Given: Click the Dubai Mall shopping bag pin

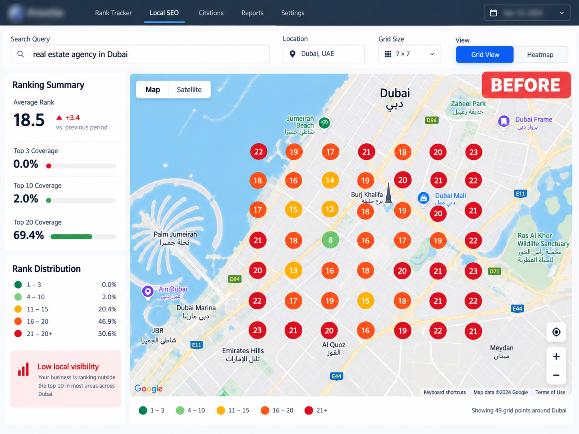Looking at the screenshot, I should pyautogui.click(x=423, y=199).
